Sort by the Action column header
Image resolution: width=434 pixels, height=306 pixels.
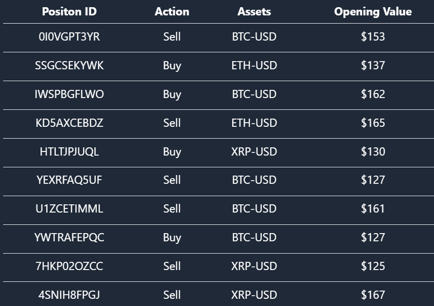pyautogui.click(x=172, y=11)
